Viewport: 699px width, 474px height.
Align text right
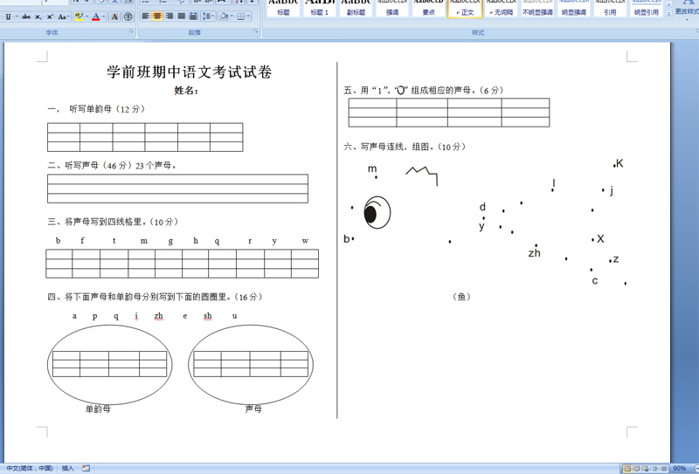click(170, 17)
